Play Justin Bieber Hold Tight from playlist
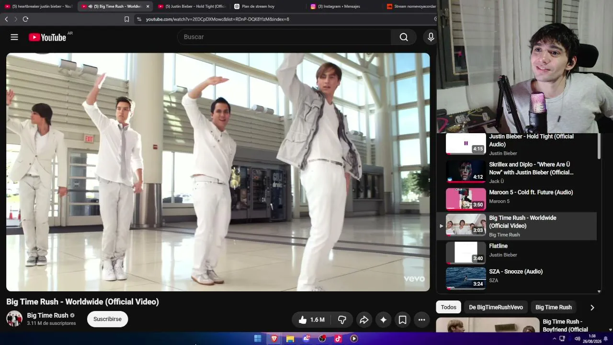The width and height of the screenshot is (613, 345). click(x=517, y=144)
